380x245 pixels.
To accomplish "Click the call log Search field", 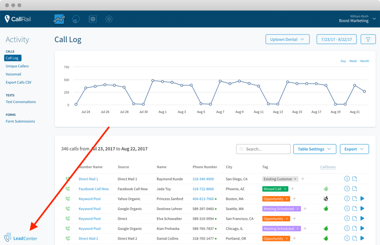I will (263, 149).
